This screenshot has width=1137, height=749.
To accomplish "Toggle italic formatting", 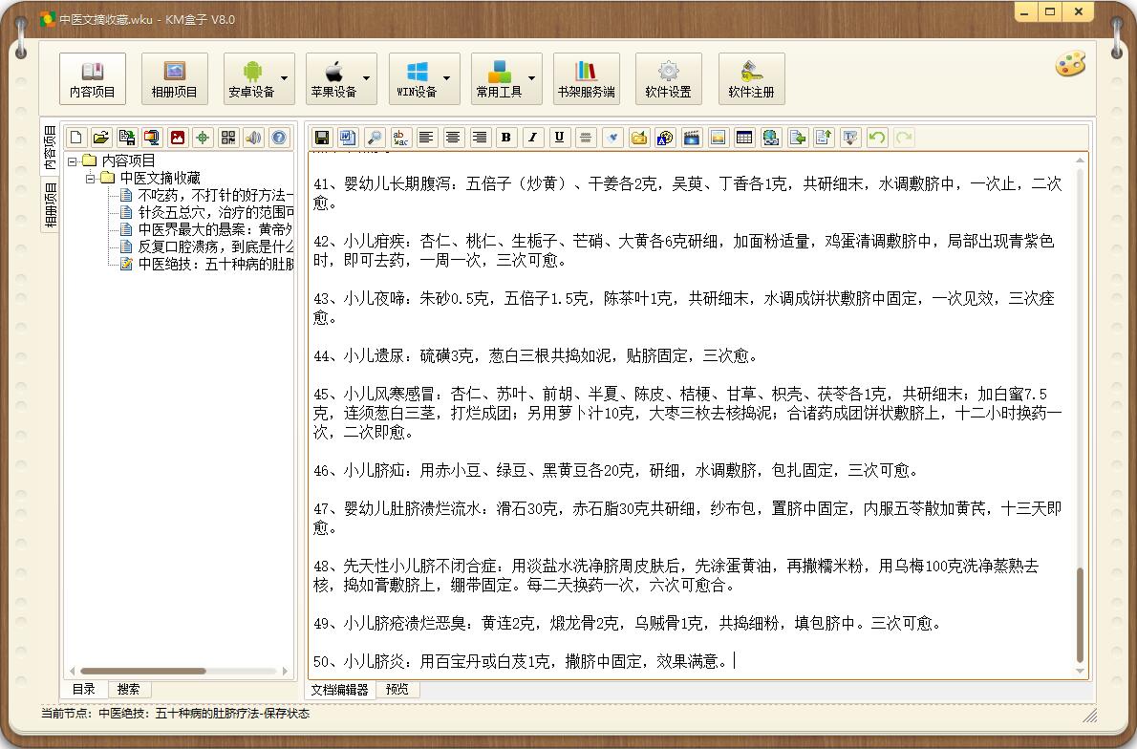I will (x=532, y=137).
